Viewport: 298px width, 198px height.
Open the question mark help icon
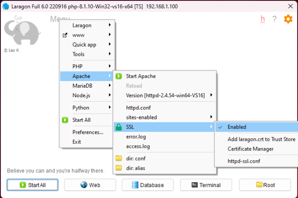[274, 19]
